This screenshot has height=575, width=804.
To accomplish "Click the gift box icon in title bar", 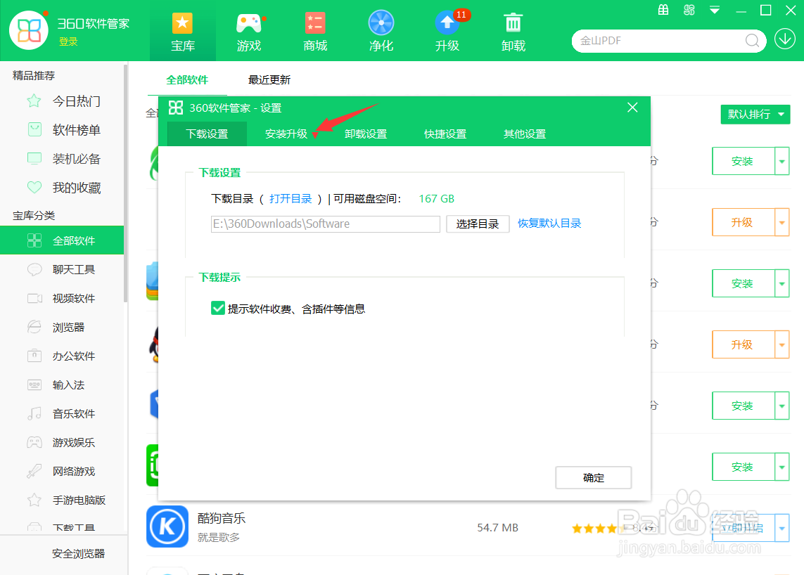I will 663,10.
